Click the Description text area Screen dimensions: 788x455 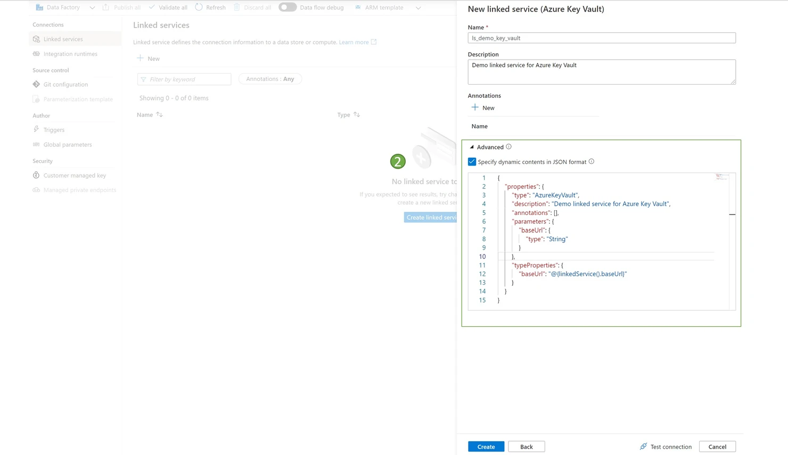pyautogui.click(x=602, y=72)
